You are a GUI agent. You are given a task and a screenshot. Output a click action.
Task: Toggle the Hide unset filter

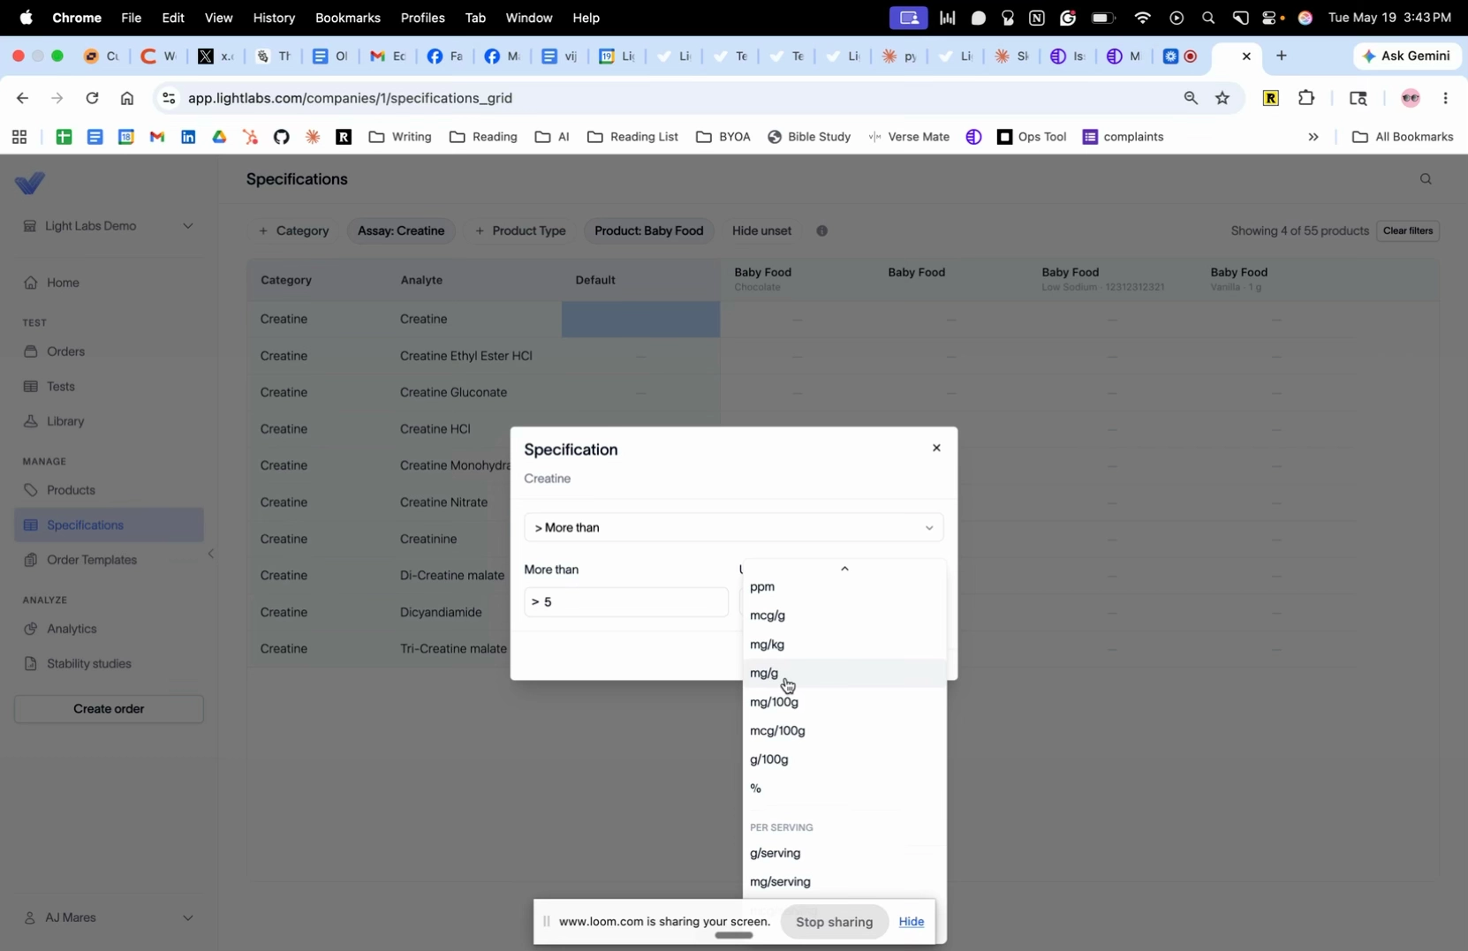(x=761, y=231)
